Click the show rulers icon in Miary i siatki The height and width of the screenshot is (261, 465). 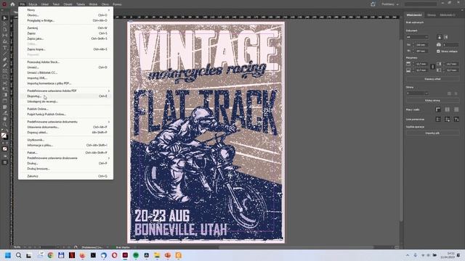coord(438,109)
